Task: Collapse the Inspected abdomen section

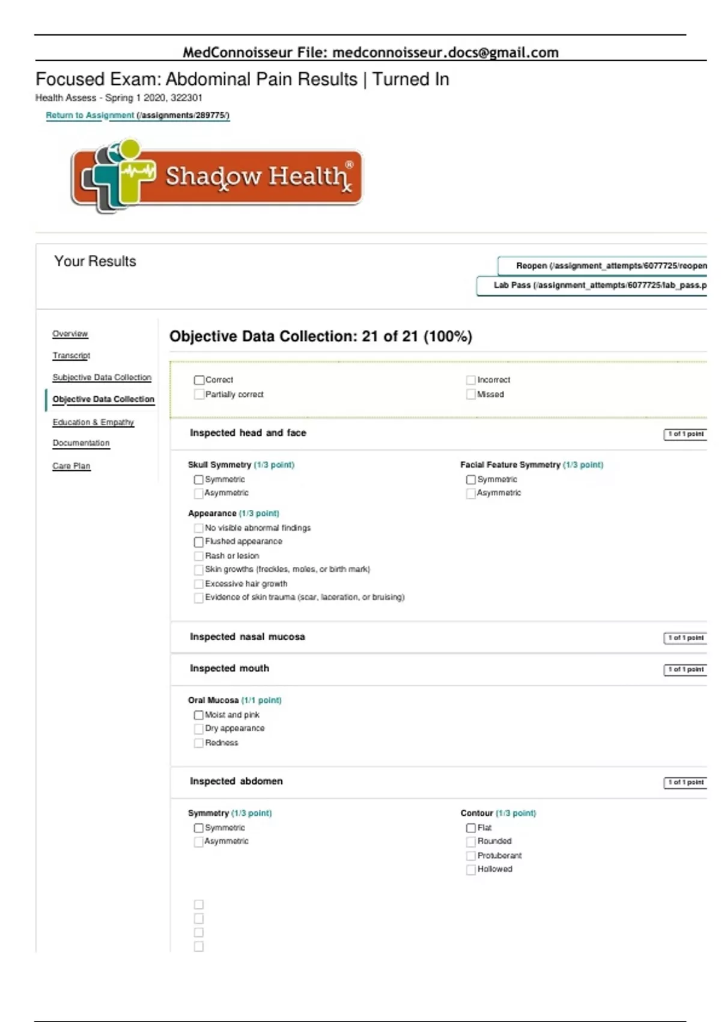Action: point(236,781)
